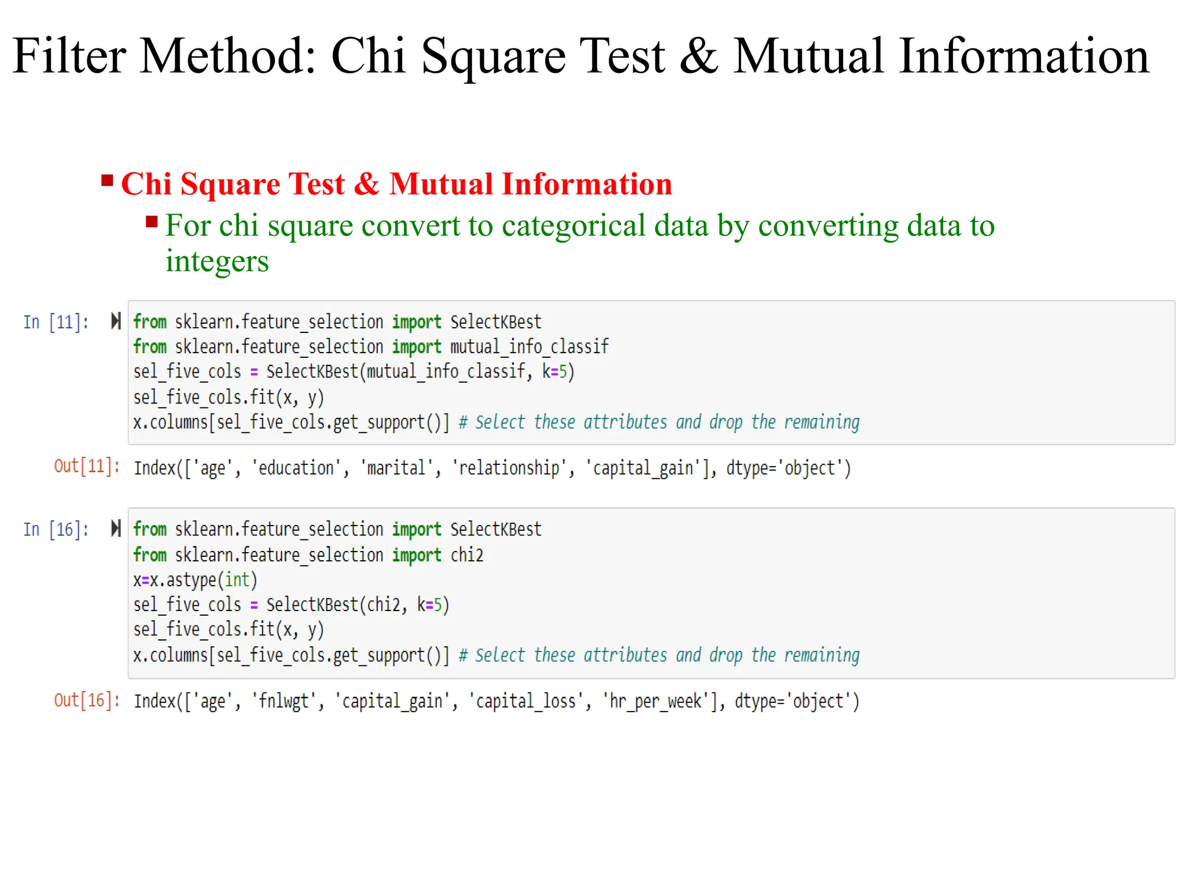The height and width of the screenshot is (888, 1185).
Task: Click the run cell icon beside In [11]
Action: 116,321
